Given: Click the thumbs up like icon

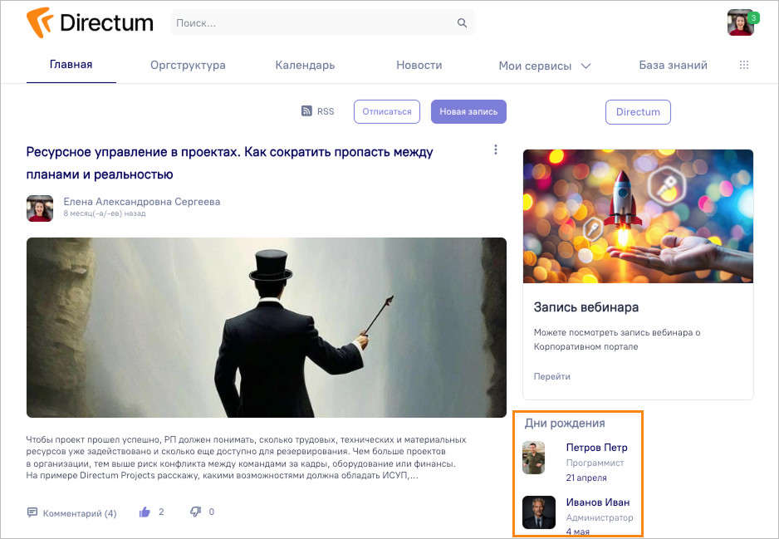Looking at the screenshot, I should pyautogui.click(x=145, y=512).
